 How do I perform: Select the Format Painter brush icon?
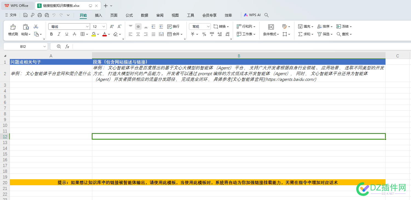tap(13, 27)
